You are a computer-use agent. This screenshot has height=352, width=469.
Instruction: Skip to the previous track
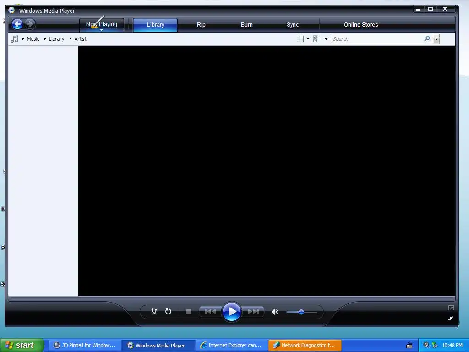pos(210,312)
